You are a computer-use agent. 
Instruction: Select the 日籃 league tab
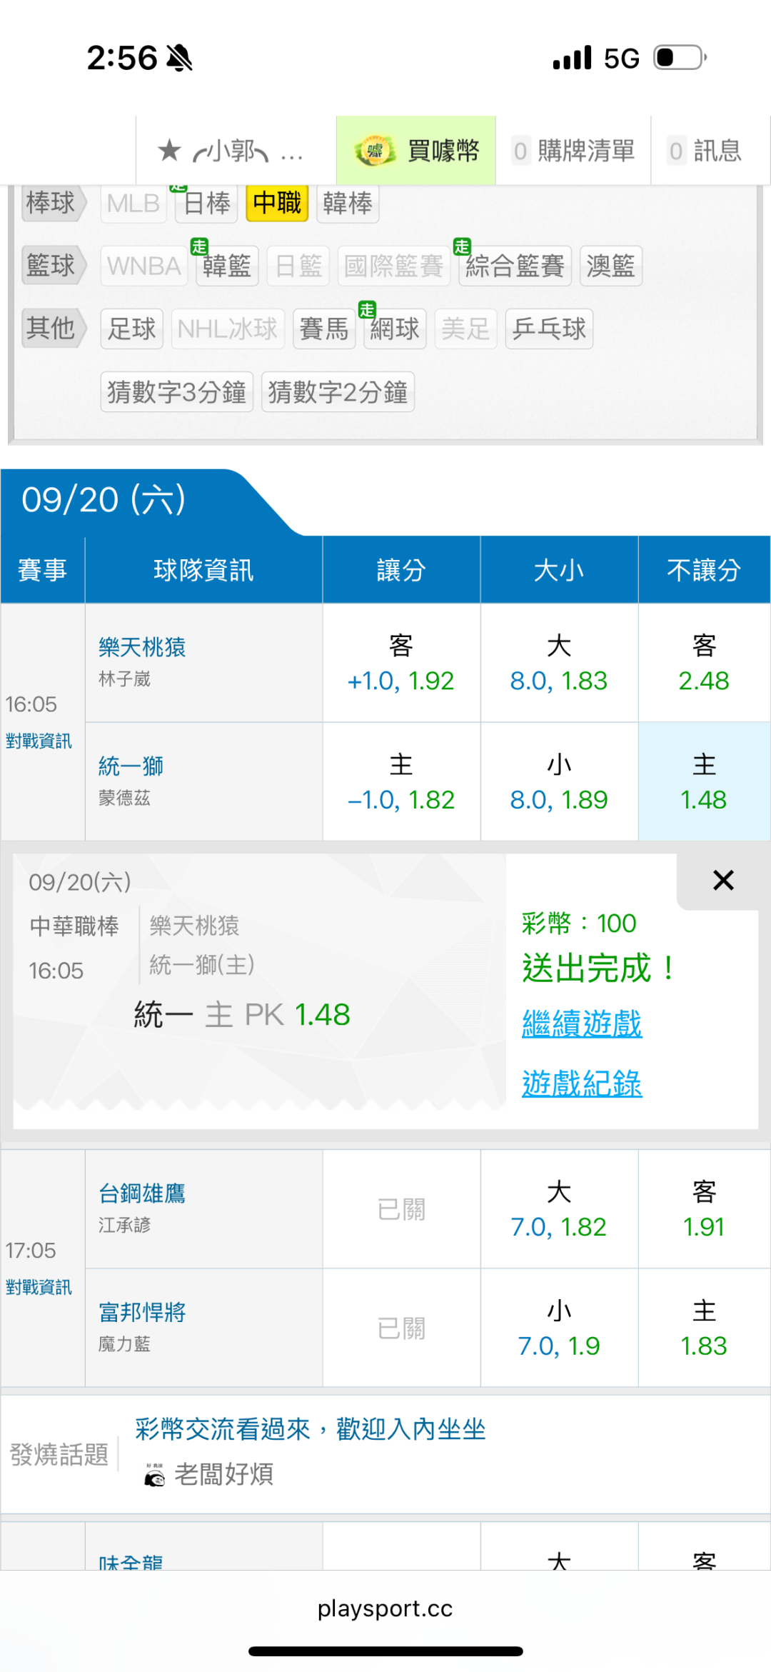pos(298,266)
